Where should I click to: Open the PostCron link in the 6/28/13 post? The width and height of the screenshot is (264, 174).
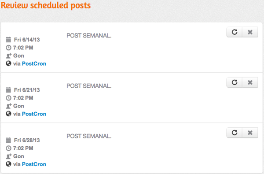pos(34,164)
